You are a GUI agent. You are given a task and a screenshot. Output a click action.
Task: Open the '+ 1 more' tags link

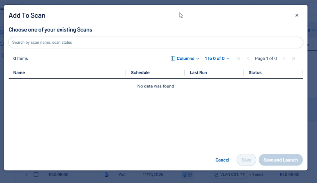pyautogui.click(x=256, y=175)
